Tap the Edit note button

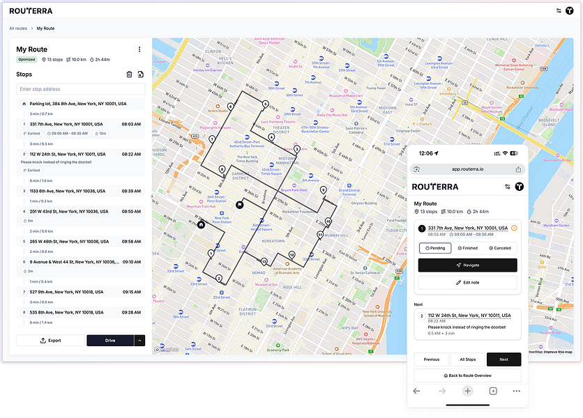[468, 282]
